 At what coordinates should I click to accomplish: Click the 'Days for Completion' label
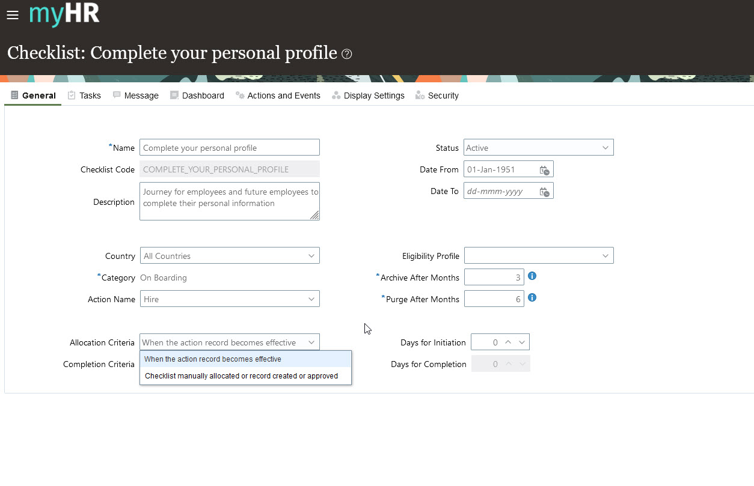click(x=429, y=364)
